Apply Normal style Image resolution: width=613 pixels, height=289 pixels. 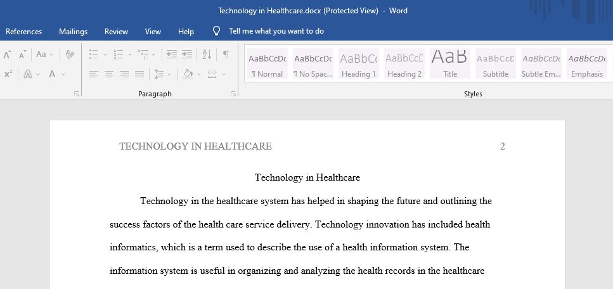coord(267,64)
